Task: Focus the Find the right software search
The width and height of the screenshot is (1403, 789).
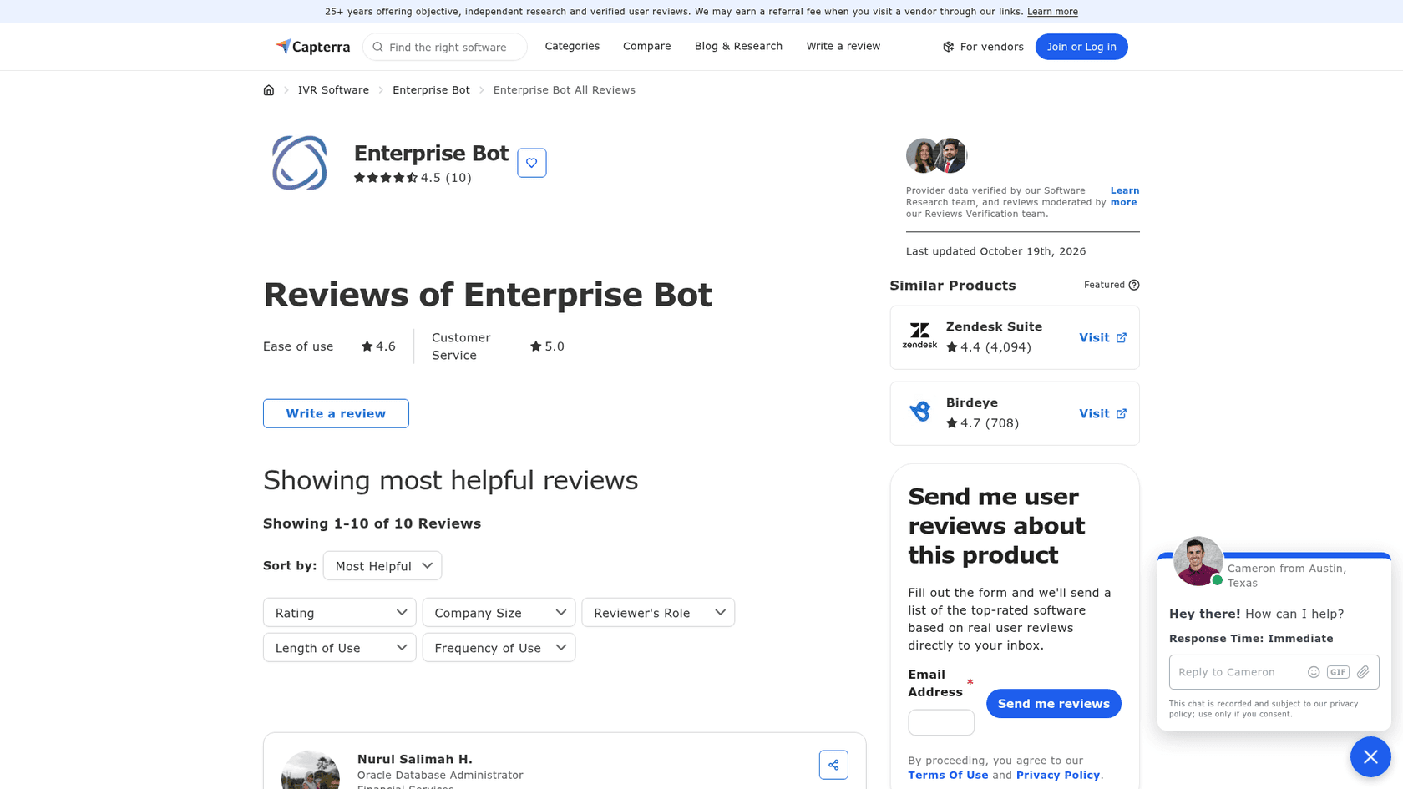Action: [445, 47]
